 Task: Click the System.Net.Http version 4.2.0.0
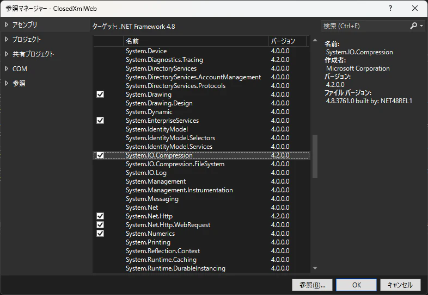pyautogui.click(x=280, y=216)
